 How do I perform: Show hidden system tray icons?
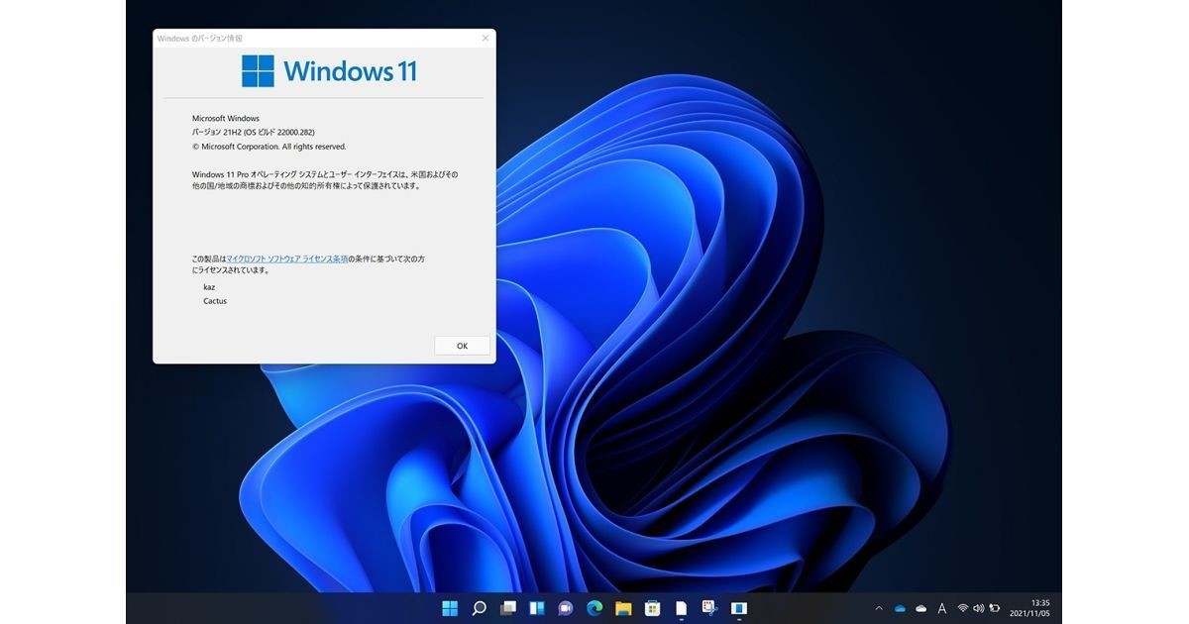click(x=878, y=608)
